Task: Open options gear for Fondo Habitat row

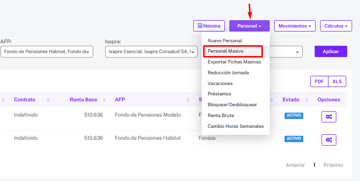Action: (x=329, y=140)
